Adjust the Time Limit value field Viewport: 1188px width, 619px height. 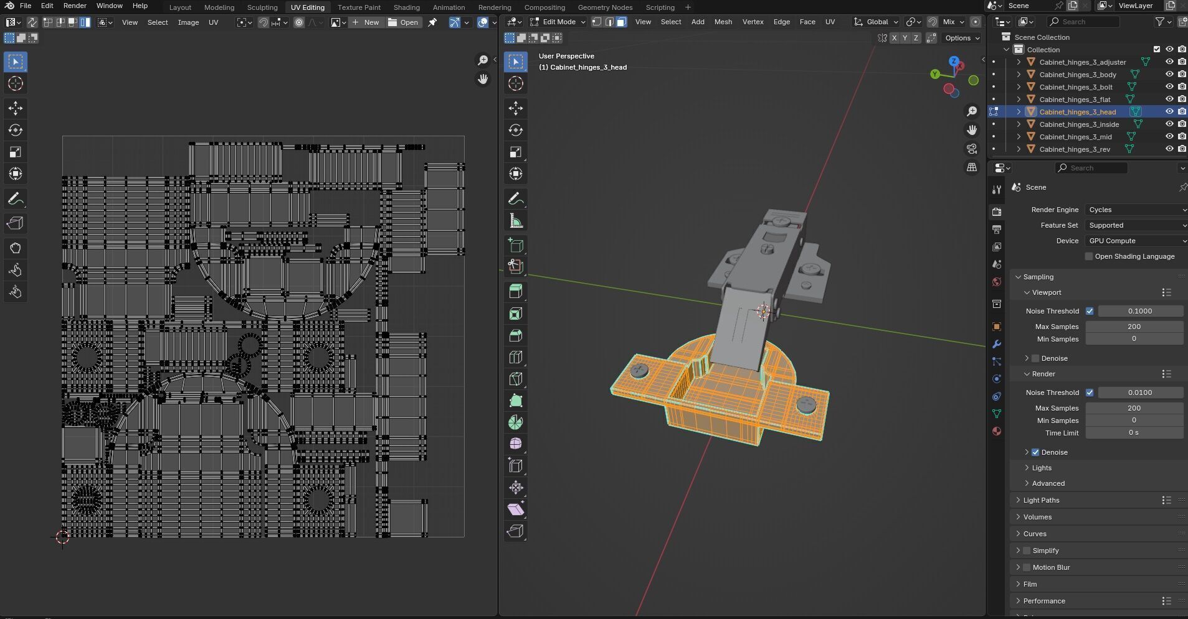pyautogui.click(x=1134, y=433)
